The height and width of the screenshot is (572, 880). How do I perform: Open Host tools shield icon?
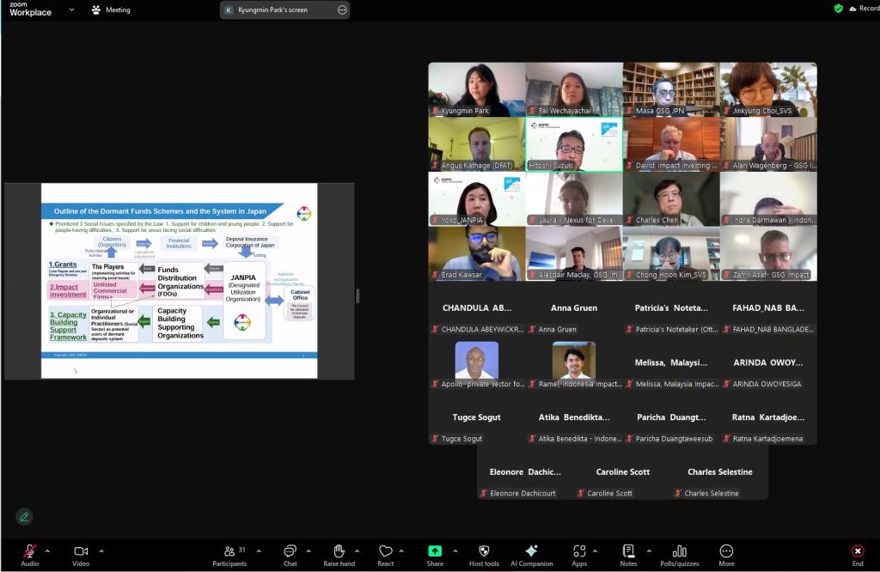pos(484,551)
